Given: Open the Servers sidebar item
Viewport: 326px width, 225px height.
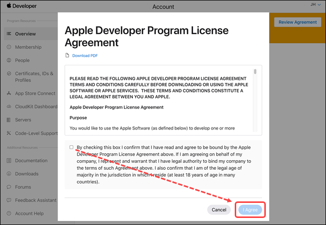Looking at the screenshot, I should 23,120.
